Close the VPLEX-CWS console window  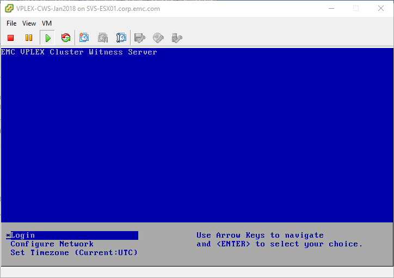pos(381,9)
